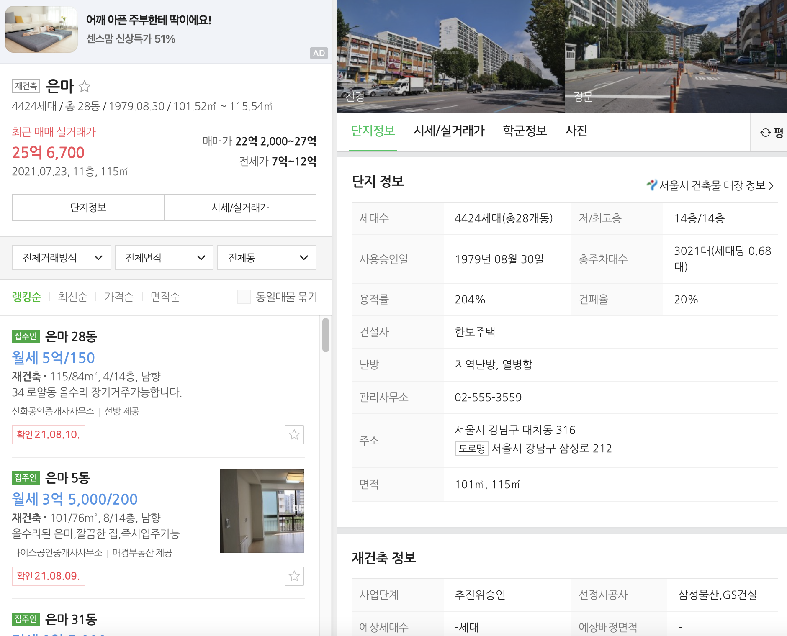Open the 전체동 dropdown
The image size is (787, 636).
pyautogui.click(x=267, y=258)
